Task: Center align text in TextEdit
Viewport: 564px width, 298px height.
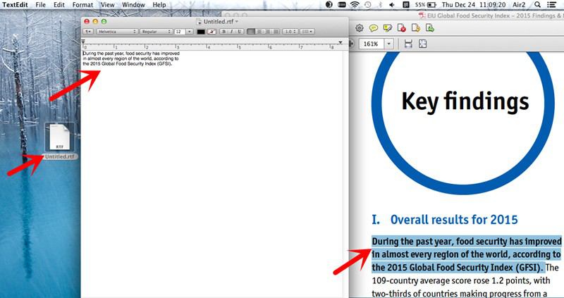Action: 259,32
